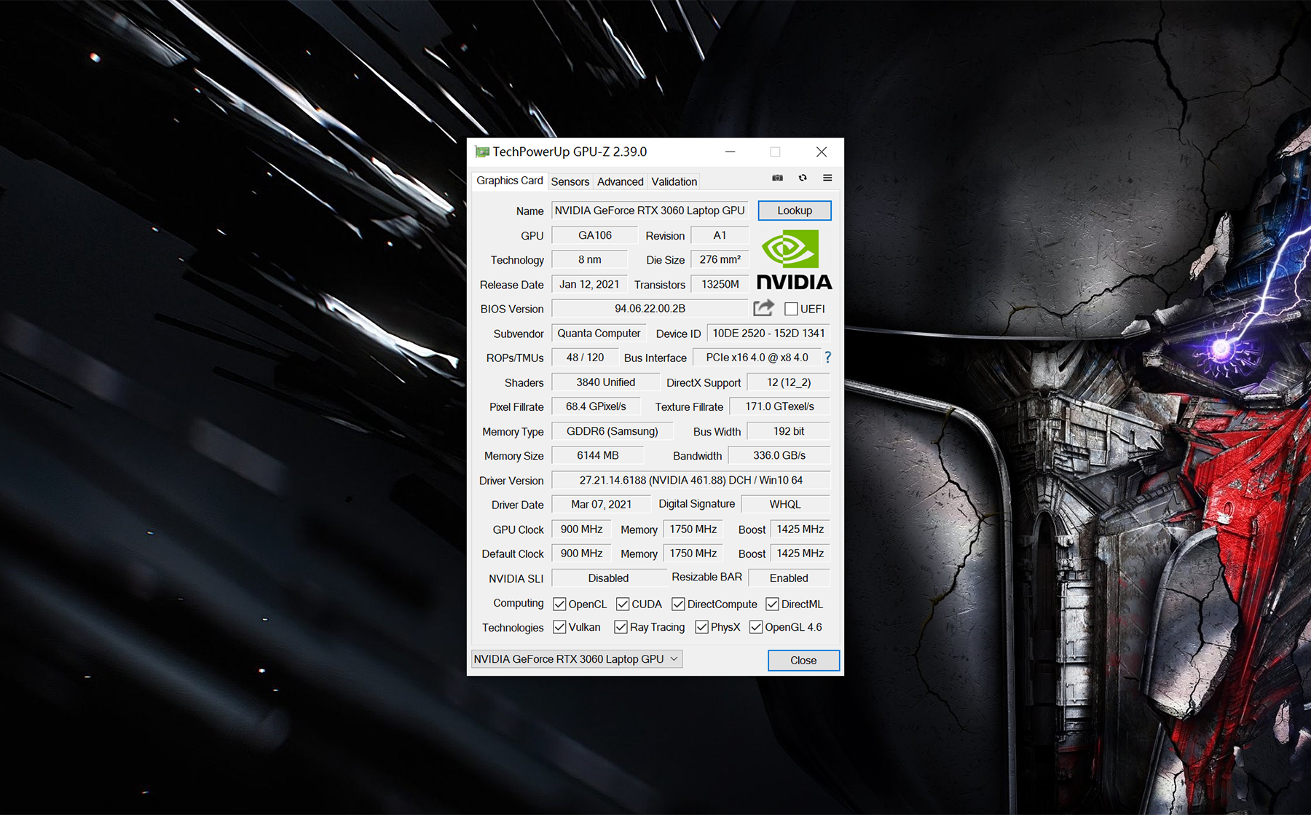This screenshot has width=1311, height=815.
Task: Click the Pixel Fillrate value 68.4 GPixel/s
Action: (596, 406)
